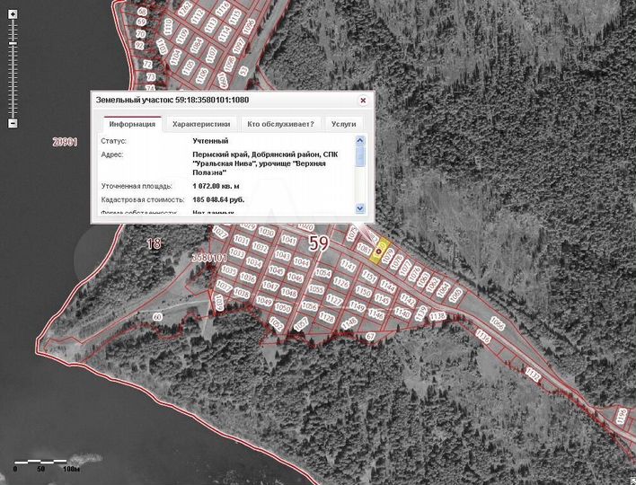The height and width of the screenshot is (485, 636).
Task: Select parcel 1045 on the map
Action: [x=278, y=270]
